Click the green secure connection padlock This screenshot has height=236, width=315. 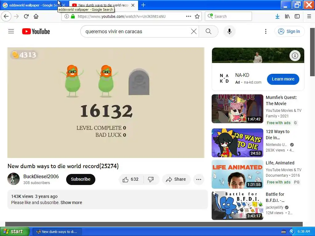73,16
